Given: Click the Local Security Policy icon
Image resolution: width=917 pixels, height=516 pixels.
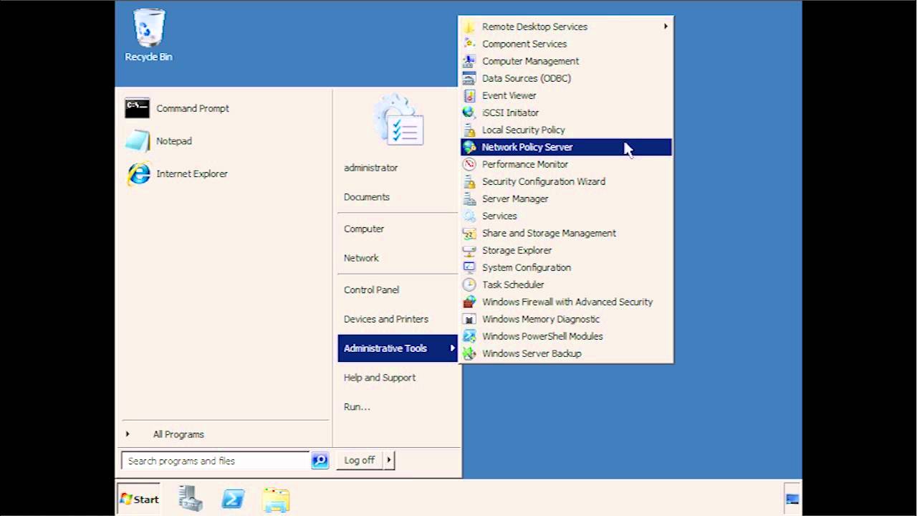Looking at the screenshot, I should 469,130.
